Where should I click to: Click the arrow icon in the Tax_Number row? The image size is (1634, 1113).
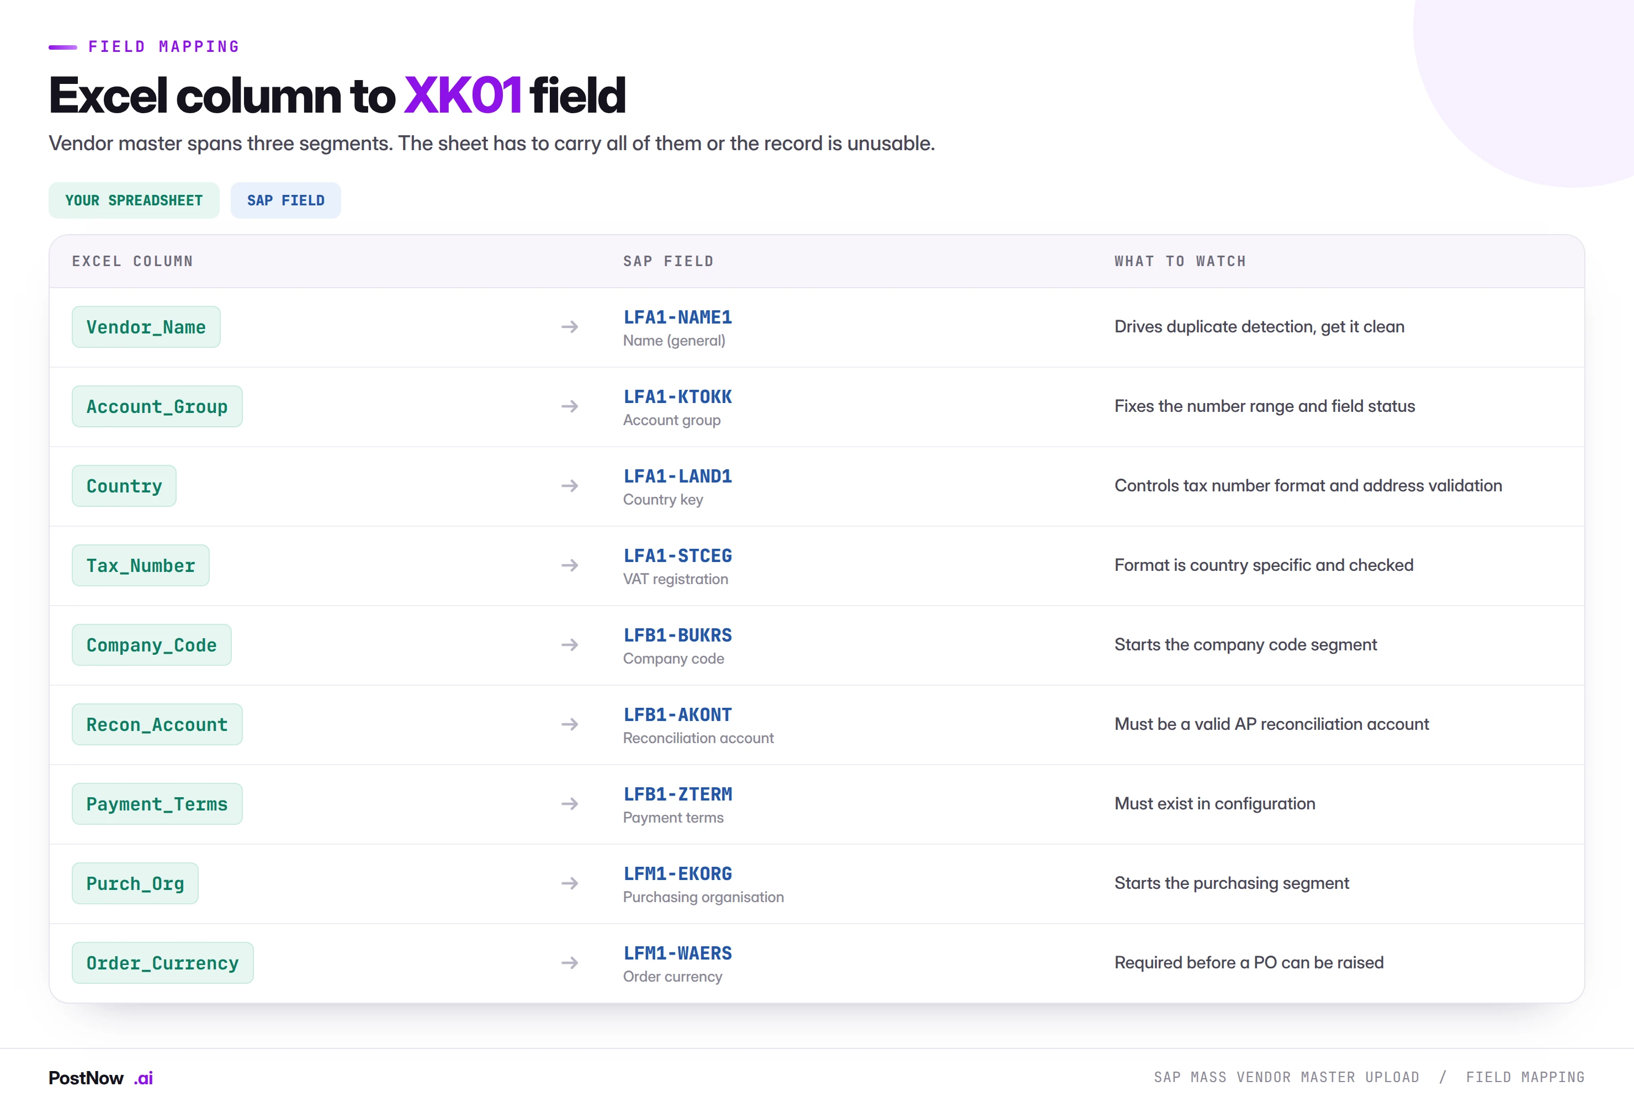pyautogui.click(x=570, y=565)
